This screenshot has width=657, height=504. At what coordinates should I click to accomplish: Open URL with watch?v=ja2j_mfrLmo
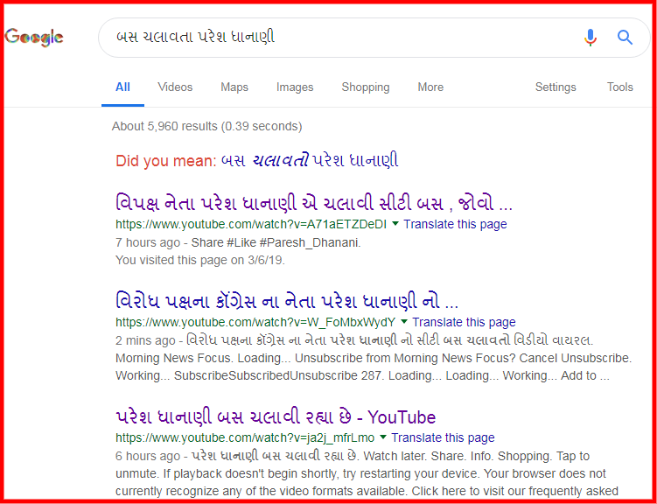tap(245, 437)
